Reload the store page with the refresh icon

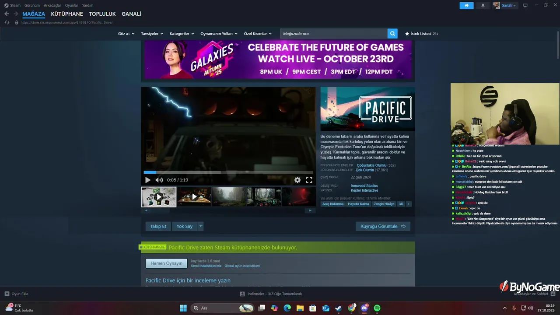click(x=7, y=22)
